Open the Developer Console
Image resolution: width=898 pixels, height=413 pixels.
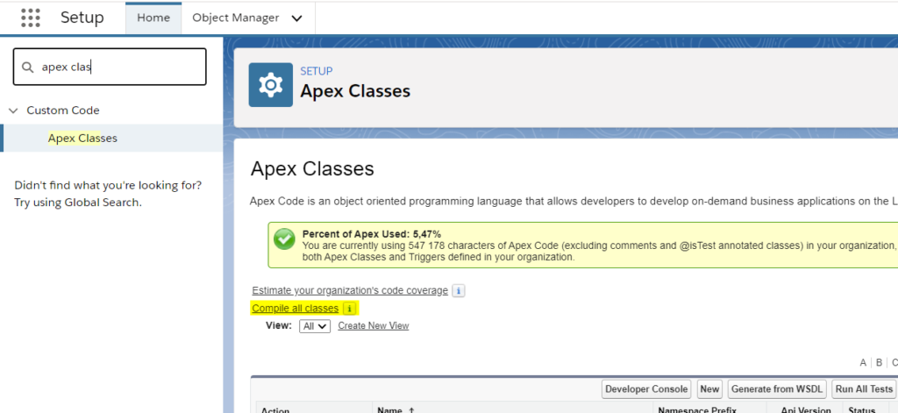646,389
